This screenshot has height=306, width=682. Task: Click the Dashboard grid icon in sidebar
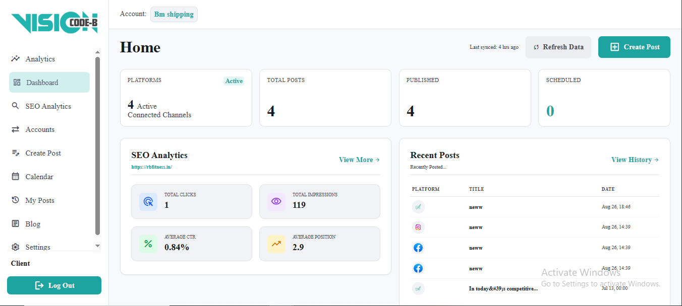click(x=17, y=82)
